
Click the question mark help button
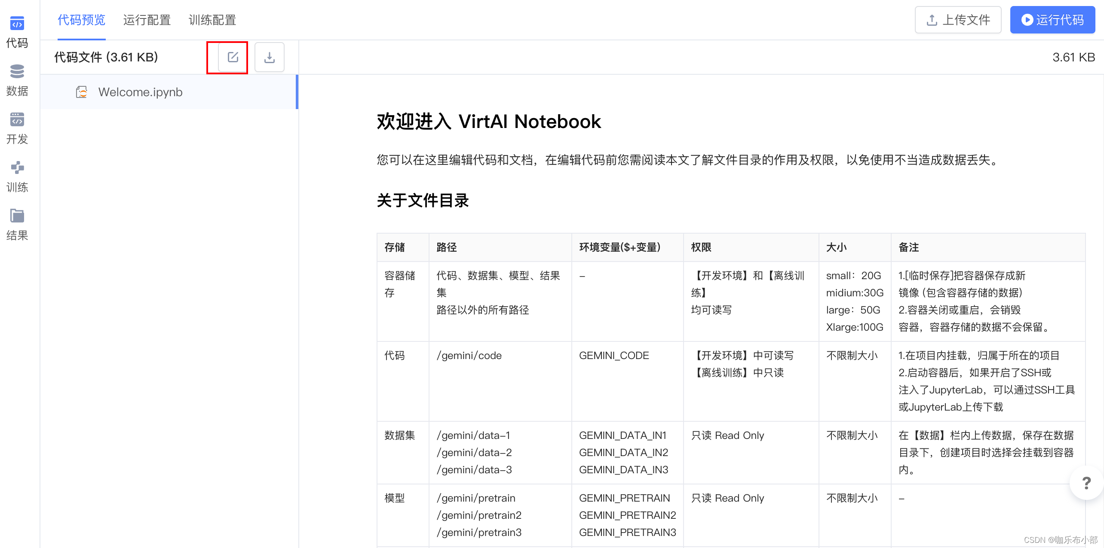(1086, 483)
